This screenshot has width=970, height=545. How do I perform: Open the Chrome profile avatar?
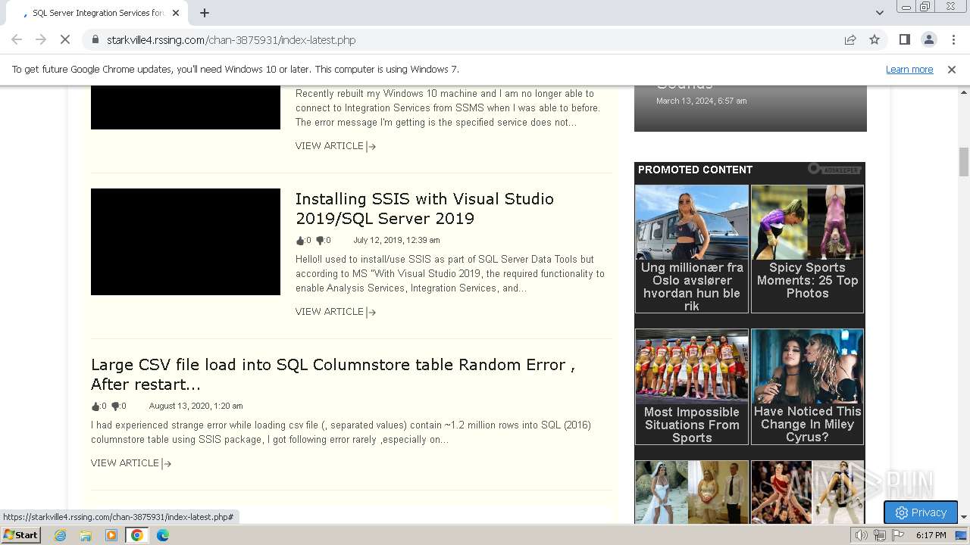(928, 40)
